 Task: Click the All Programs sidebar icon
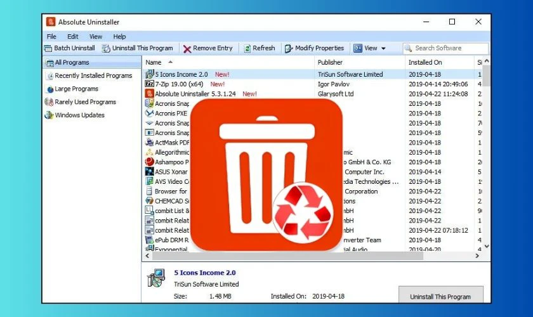click(49, 63)
